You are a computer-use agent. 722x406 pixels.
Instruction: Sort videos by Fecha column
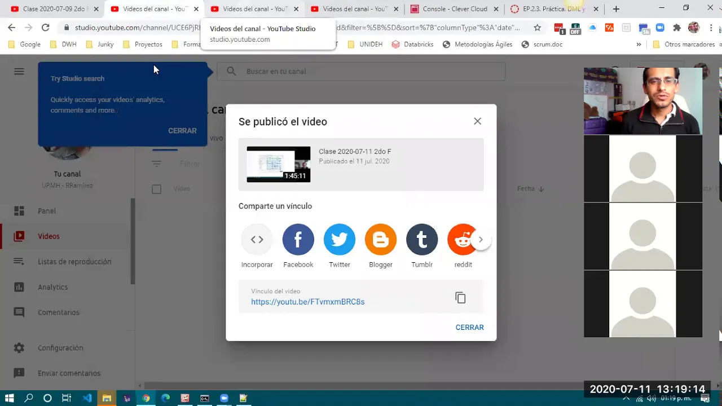(530, 189)
